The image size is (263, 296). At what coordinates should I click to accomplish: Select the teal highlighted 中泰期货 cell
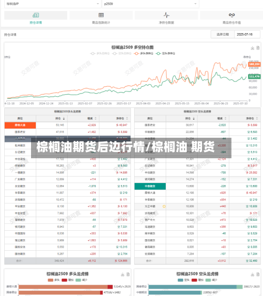(150, 186)
